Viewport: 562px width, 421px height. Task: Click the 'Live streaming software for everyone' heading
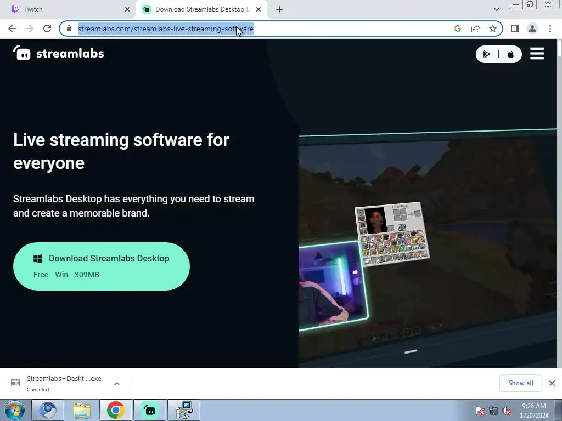(121, 151)
